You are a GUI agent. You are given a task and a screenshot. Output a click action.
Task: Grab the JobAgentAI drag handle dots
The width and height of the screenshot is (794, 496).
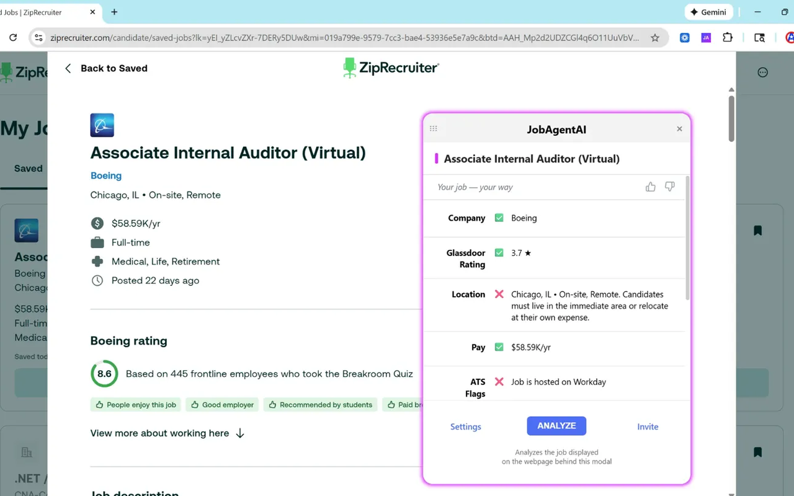tap(434, 129)
